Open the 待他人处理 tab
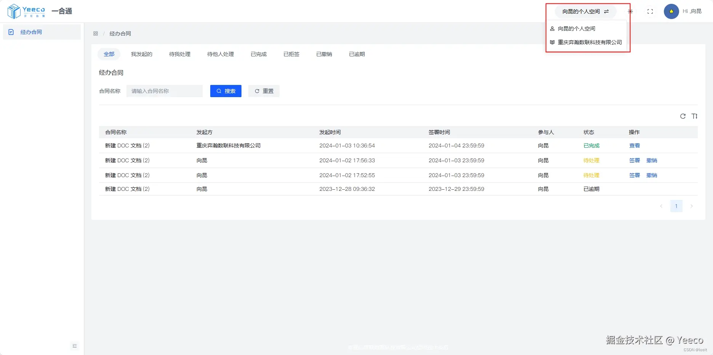Image resolution: width=713 pixels, height=355 pixels. click(221, 54)
